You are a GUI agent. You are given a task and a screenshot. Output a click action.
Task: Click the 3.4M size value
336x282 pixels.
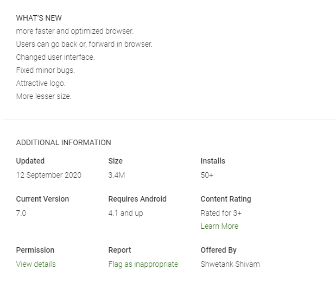[x=117, y=175]
